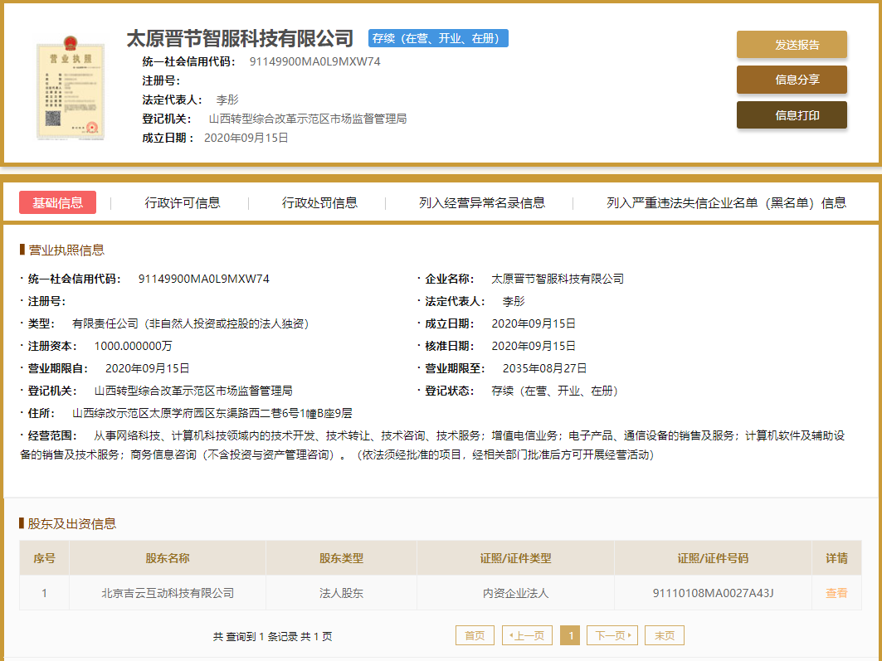Click the 证照/证件类型 column header
Screen dimensions: 882x661
coord(515,558)
